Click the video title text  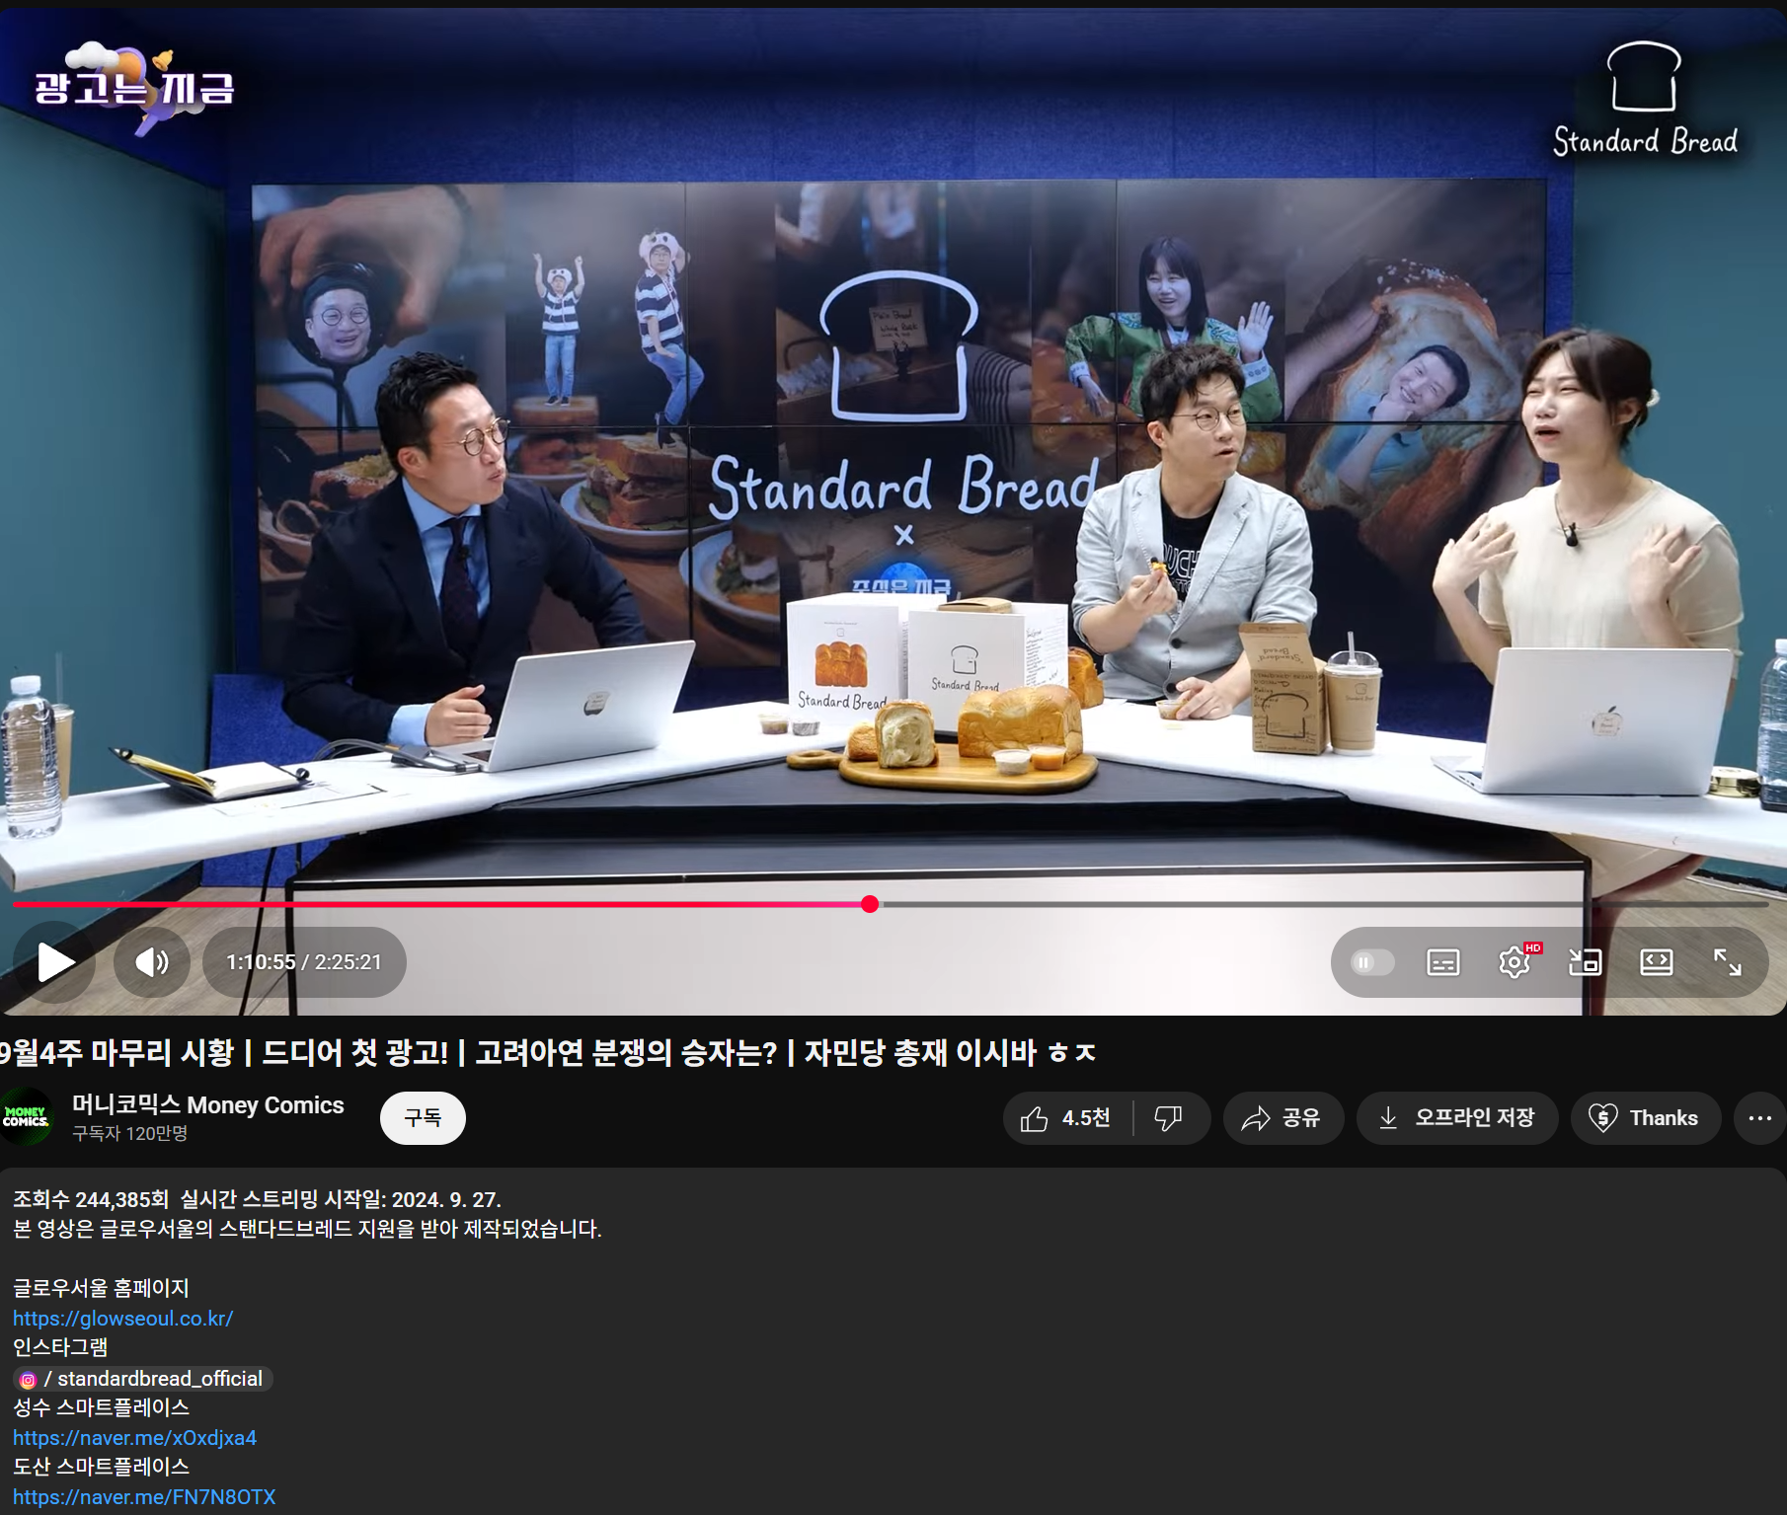tap(548, 1053)
